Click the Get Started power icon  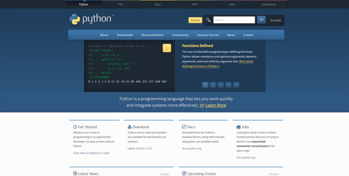click(x=75, y=127)
